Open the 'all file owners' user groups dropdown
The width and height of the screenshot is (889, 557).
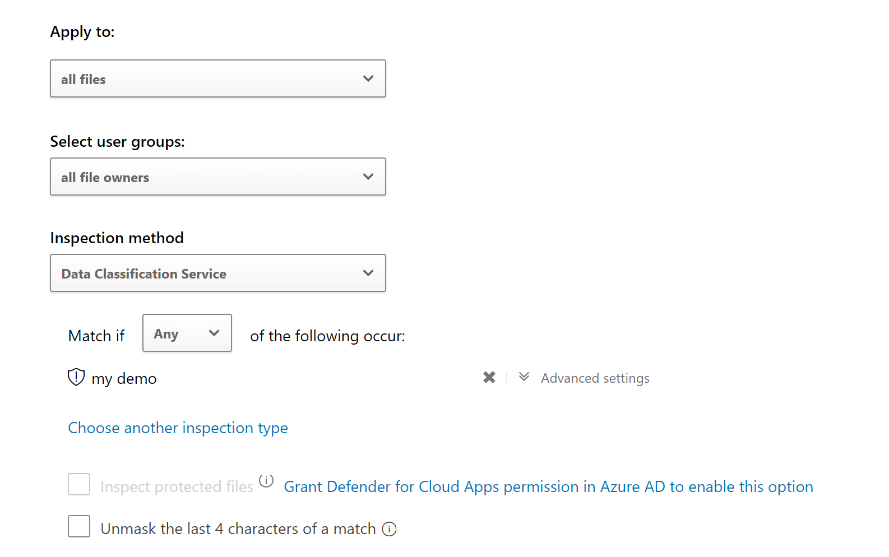(217, 177)
